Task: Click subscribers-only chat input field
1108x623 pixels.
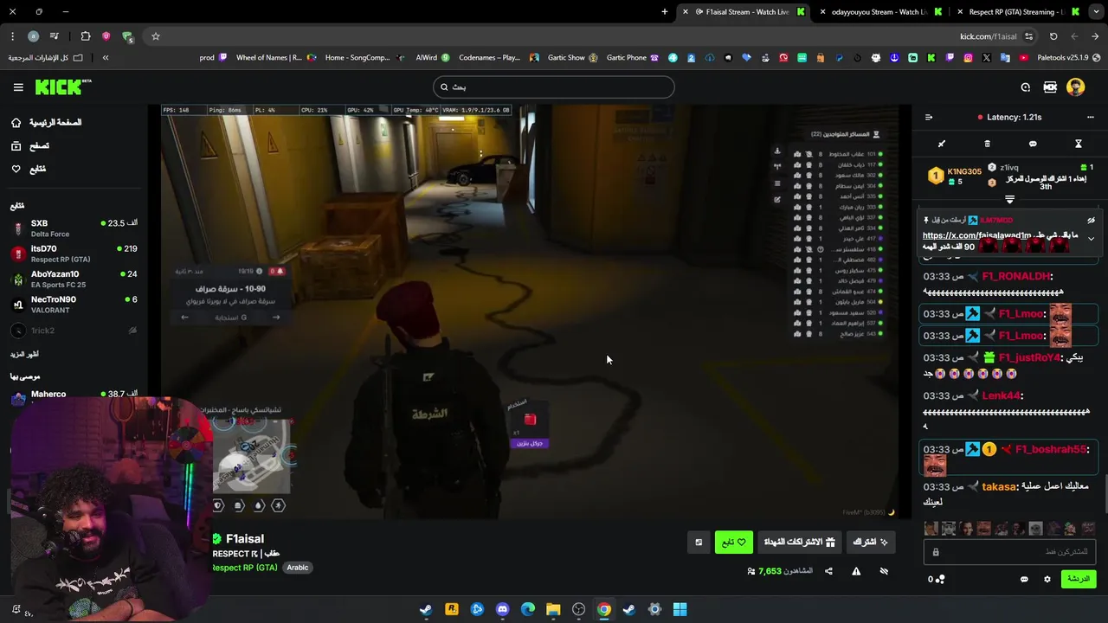Action: pos(1009,552)
